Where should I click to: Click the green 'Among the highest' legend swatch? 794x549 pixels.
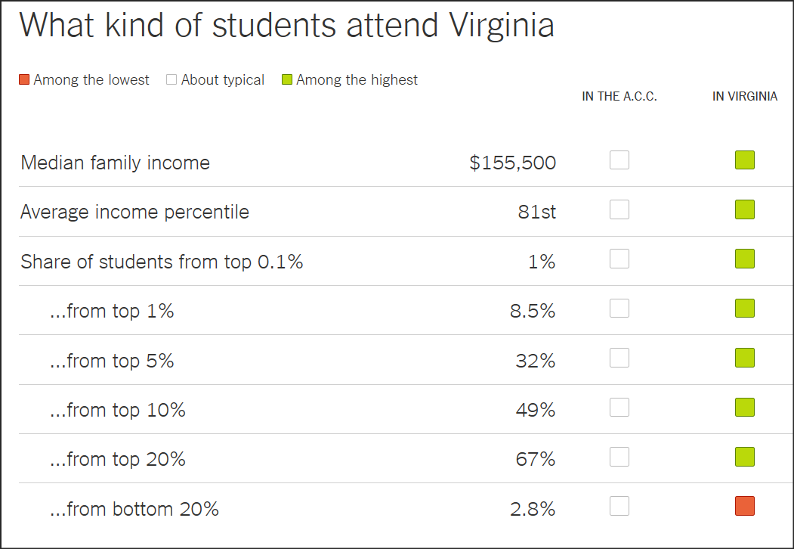(287, 79)
